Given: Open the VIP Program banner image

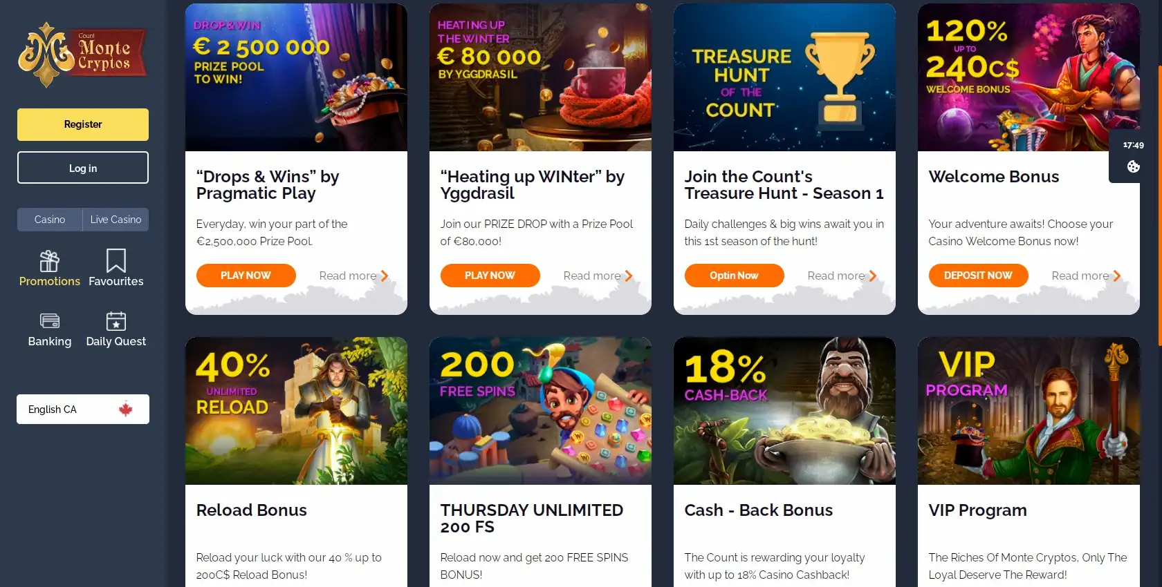Looking at the screenshot, I should (x=1029, y=411).
